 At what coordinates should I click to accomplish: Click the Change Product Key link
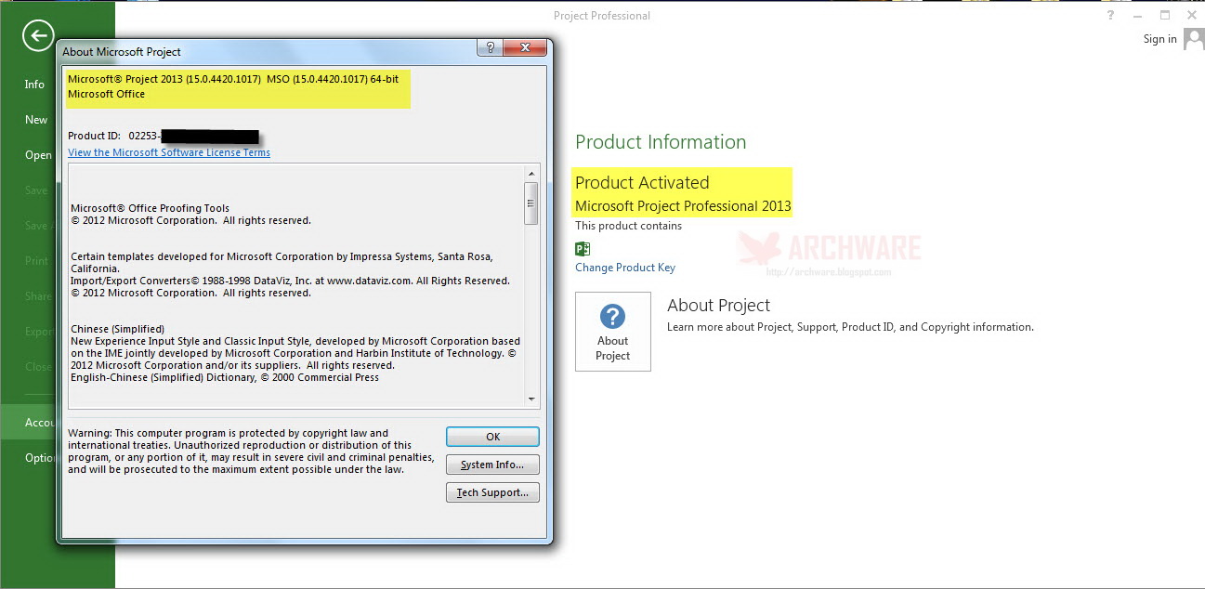pyautogui.click(x=624, y=267)
